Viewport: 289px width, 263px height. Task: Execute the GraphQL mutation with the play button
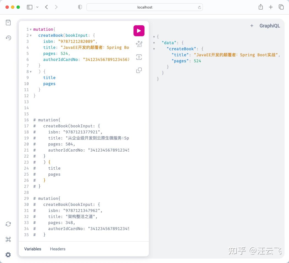click(139, 30)
